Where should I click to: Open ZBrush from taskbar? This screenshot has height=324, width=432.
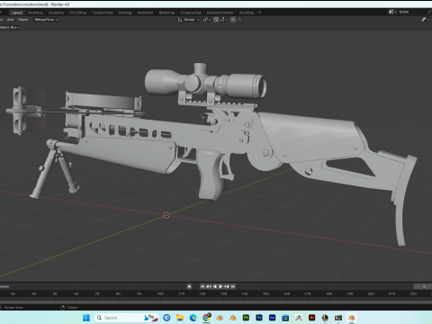coord(299,318)
